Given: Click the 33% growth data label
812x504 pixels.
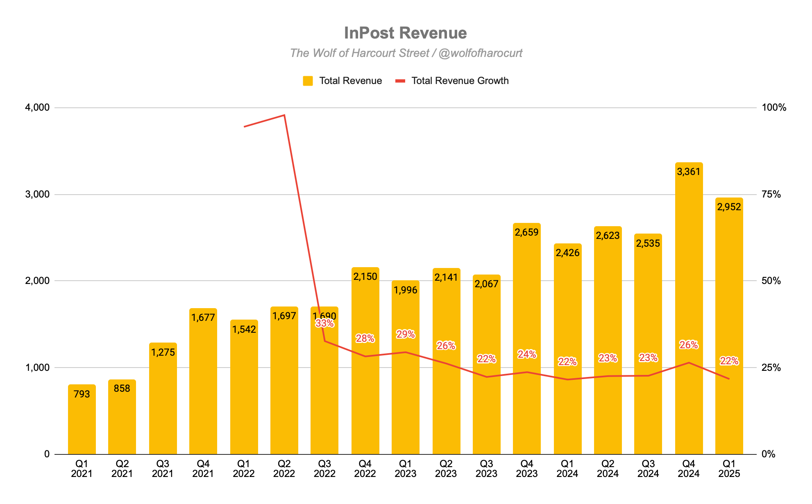Looking at the screenshot, I should click(324, 324).
